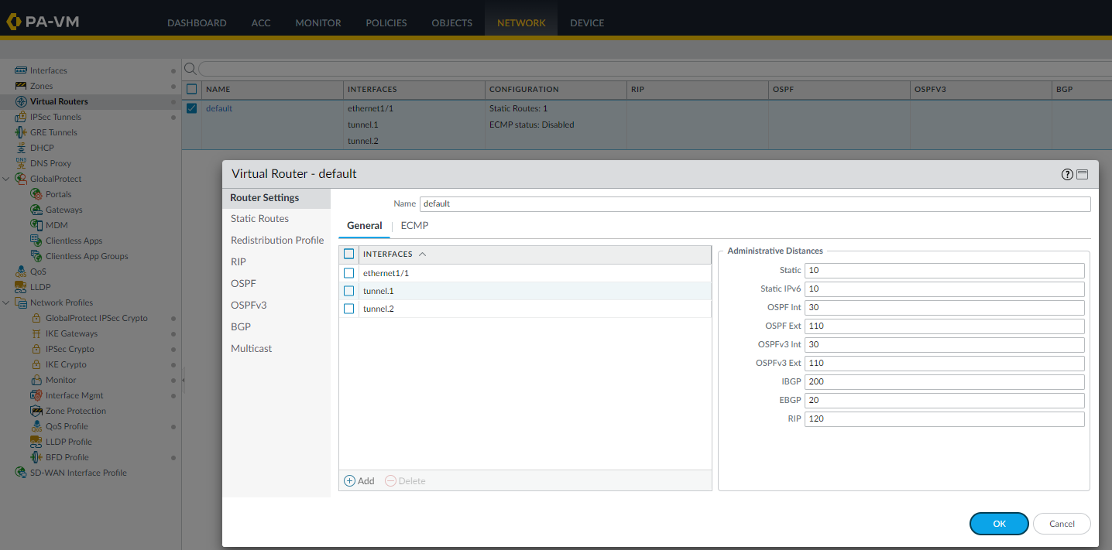
Task: Open the Static Routes section
Action: (259, 219)
